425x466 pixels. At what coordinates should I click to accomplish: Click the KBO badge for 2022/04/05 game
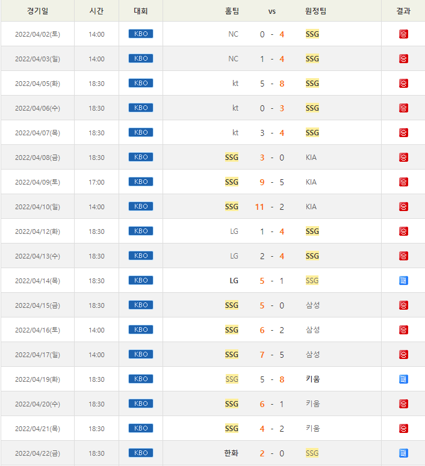(141, 83)
